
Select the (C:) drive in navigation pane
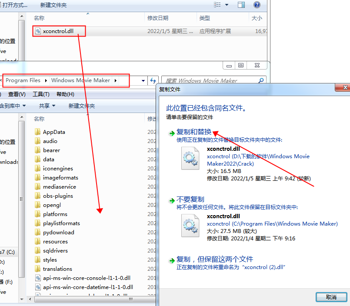click(7, 252)
